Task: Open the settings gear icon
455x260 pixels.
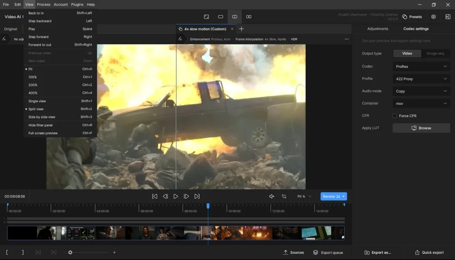Action: [433, 17]
